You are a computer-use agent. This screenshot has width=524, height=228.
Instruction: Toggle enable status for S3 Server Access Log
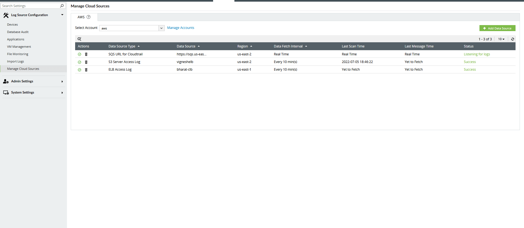[80, 62]
